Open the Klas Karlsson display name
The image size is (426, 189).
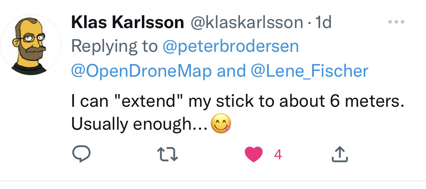pyautogui.click(x=128, y=23)
